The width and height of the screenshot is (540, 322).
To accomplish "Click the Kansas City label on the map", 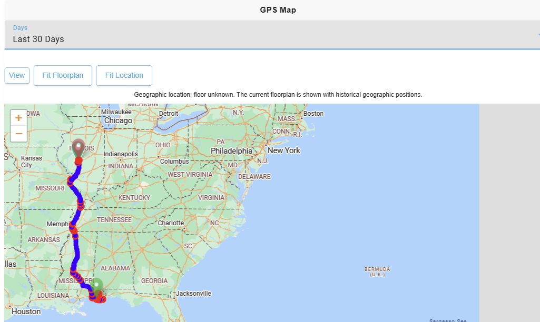I will [31, 162].
